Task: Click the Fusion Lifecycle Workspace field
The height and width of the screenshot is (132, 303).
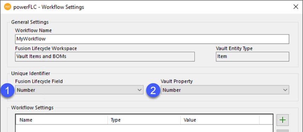Action: (x=105, y=57)
